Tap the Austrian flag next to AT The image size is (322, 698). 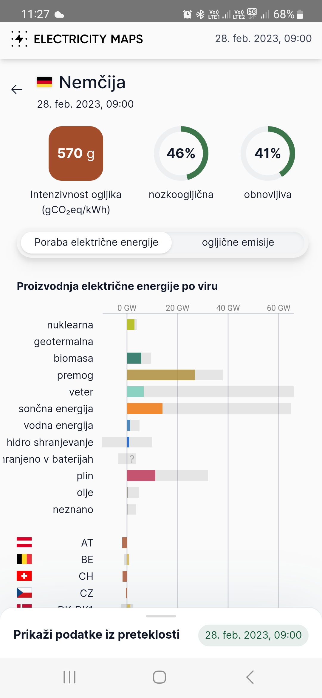[24, 542]
